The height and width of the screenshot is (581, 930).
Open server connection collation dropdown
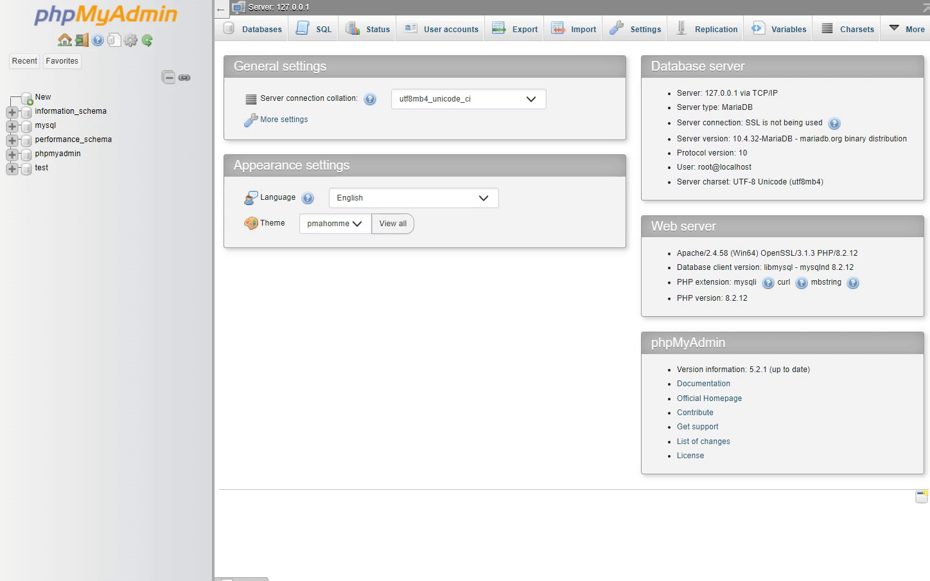pyautogui.click(x=468, y=99)
